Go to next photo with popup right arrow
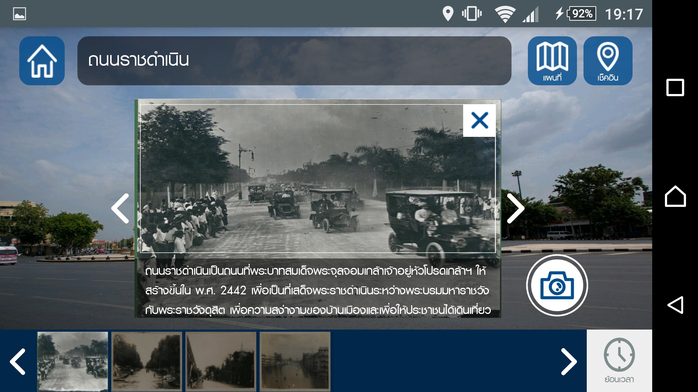The image size is (698, 392). 515,208
